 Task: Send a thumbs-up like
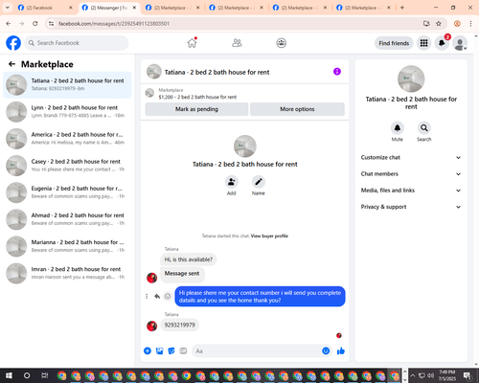click(341, 351)
